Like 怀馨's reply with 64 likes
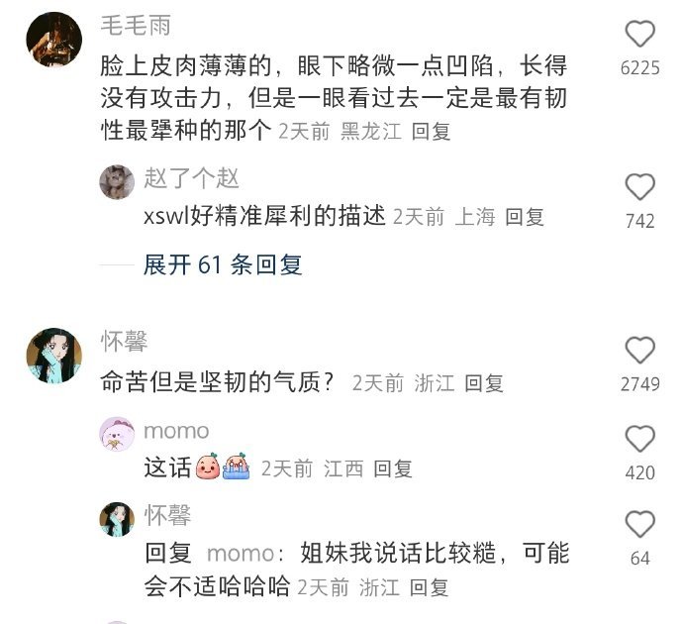This screenshot has height=624, width=683. tap(639, 524)
